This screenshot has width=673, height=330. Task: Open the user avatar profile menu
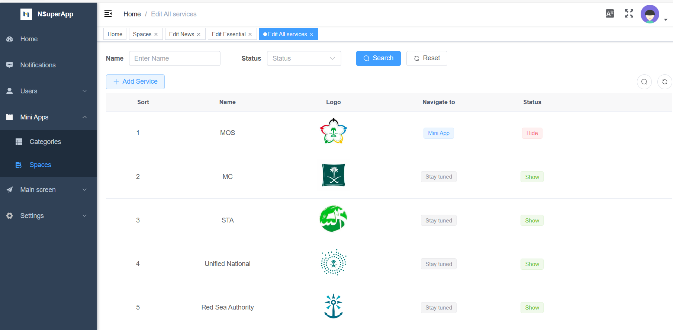click(x=650, y=15)
